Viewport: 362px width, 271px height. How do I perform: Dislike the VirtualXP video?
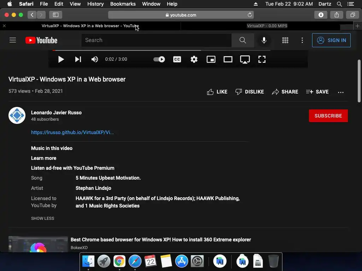250,92
